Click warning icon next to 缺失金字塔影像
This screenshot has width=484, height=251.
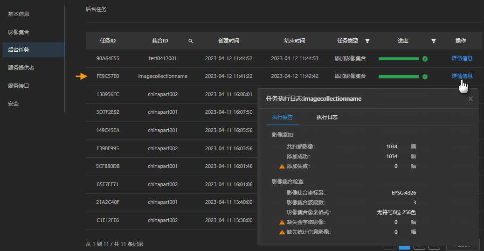(x=282, y=223)
